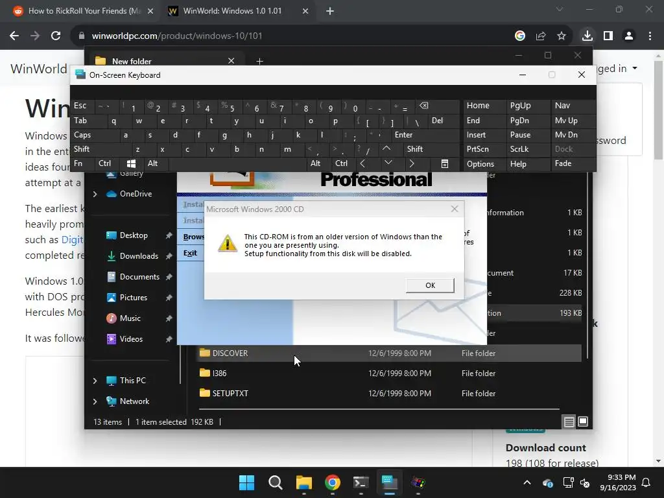Screen dimensions: 664x498
Task: Click the share page icon in Chrome
Action: [x=541, y=36]
